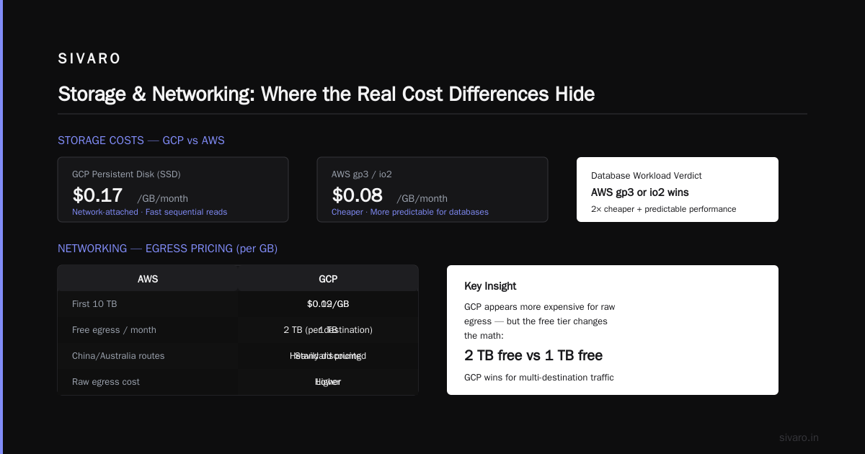This screenshot has width=865, height=454.
Task: Select the GCP table column header
Action: tap(328, 279)
